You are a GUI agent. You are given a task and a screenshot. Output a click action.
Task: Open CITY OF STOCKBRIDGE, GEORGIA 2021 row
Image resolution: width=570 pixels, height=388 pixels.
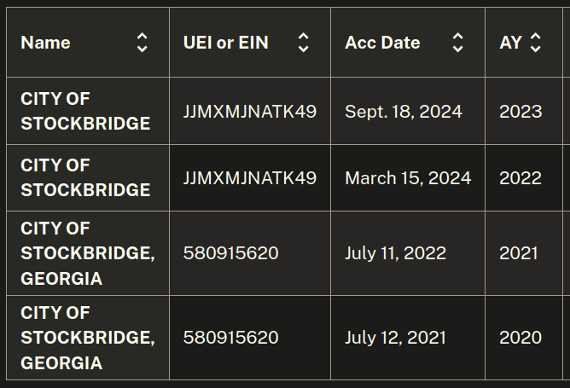coord(88,253)
